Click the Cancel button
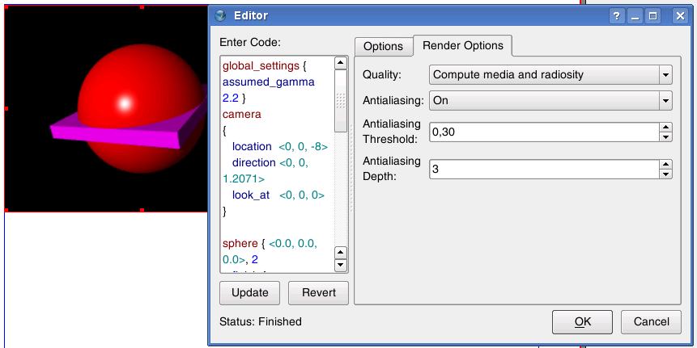 [x=651, y=321]
